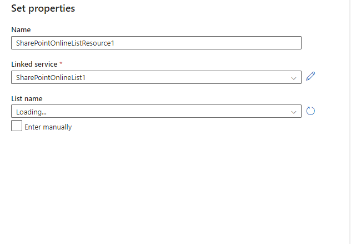Click the Enter manually label text
The height and width of the screenshot is (244, 351).
(x=48, y=127)
